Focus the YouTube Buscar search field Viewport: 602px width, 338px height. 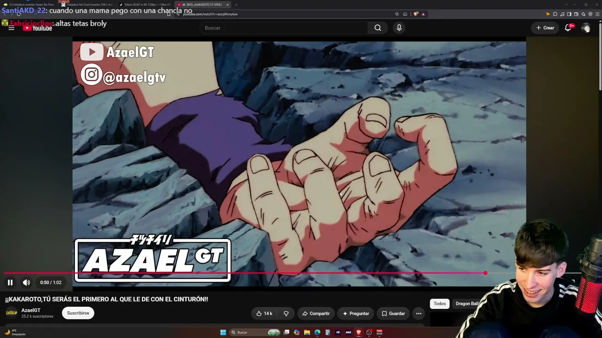pos(284,28)
